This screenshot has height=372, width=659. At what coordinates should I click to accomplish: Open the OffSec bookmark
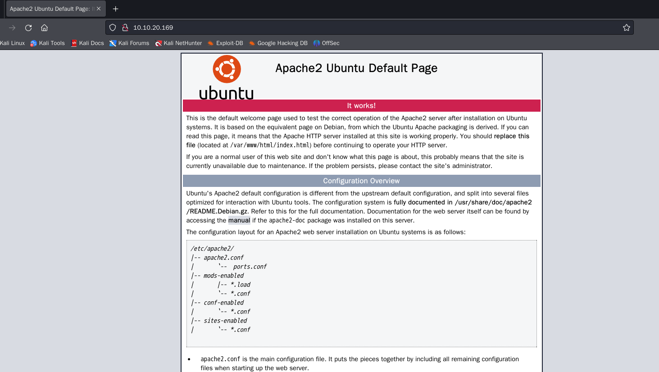click(327, 43)
